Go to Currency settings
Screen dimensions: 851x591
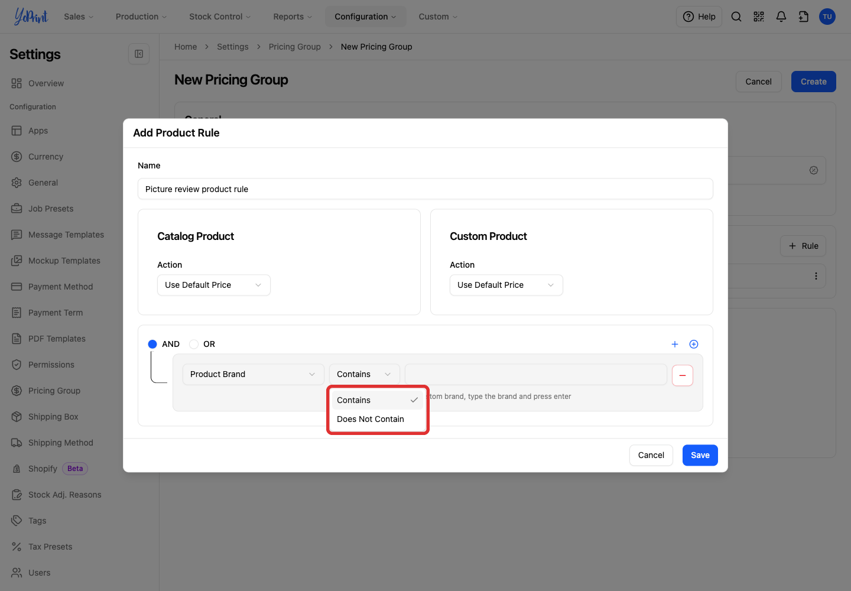tap(46, 157)
